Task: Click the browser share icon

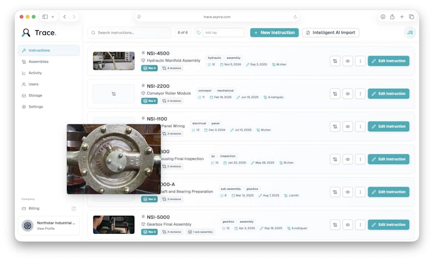Action: [392, 17]
